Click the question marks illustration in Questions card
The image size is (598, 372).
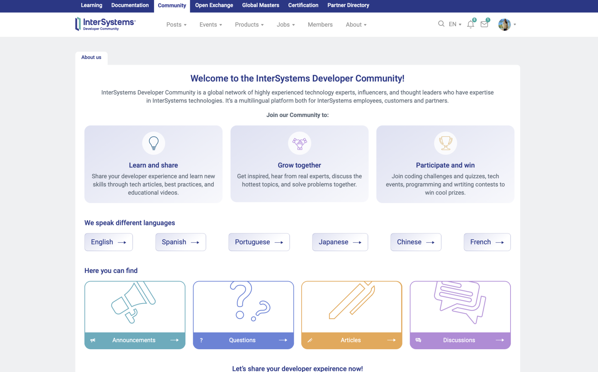click(250, 301)
